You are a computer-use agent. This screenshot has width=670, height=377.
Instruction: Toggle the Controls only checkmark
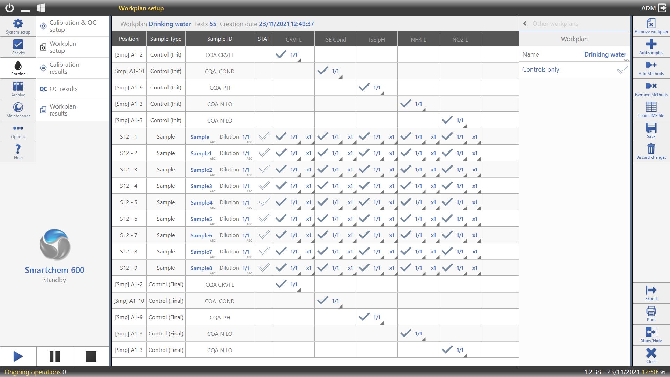[x=622, y=70]
